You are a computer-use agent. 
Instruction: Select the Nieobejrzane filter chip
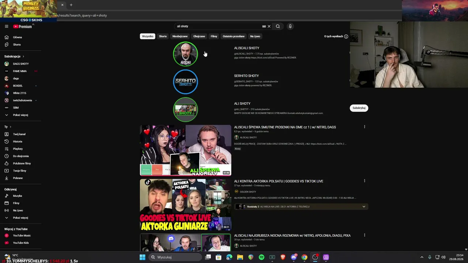pyautogui.click(x=180, y=37)
